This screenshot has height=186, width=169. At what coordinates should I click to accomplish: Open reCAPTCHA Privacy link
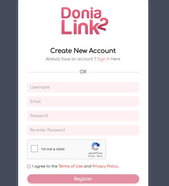point(91,156)
